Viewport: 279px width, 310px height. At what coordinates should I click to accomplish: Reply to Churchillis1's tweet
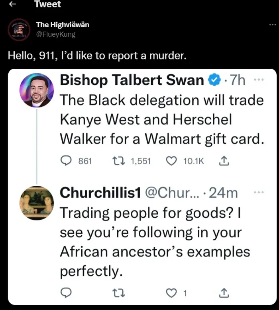pos(66,293)
